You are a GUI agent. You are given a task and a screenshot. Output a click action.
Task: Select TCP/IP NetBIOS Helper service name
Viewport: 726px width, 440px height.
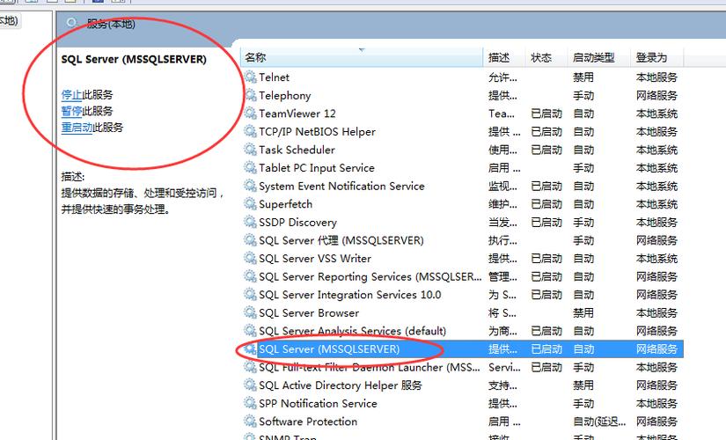point(317,131)
